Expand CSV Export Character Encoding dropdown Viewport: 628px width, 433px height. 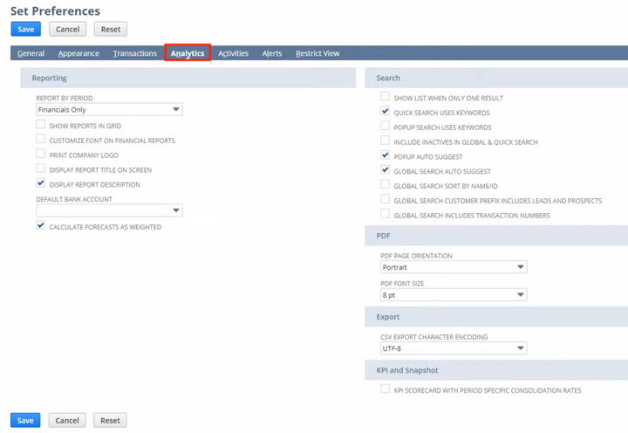pyautogui.click(x=454, y=348)
